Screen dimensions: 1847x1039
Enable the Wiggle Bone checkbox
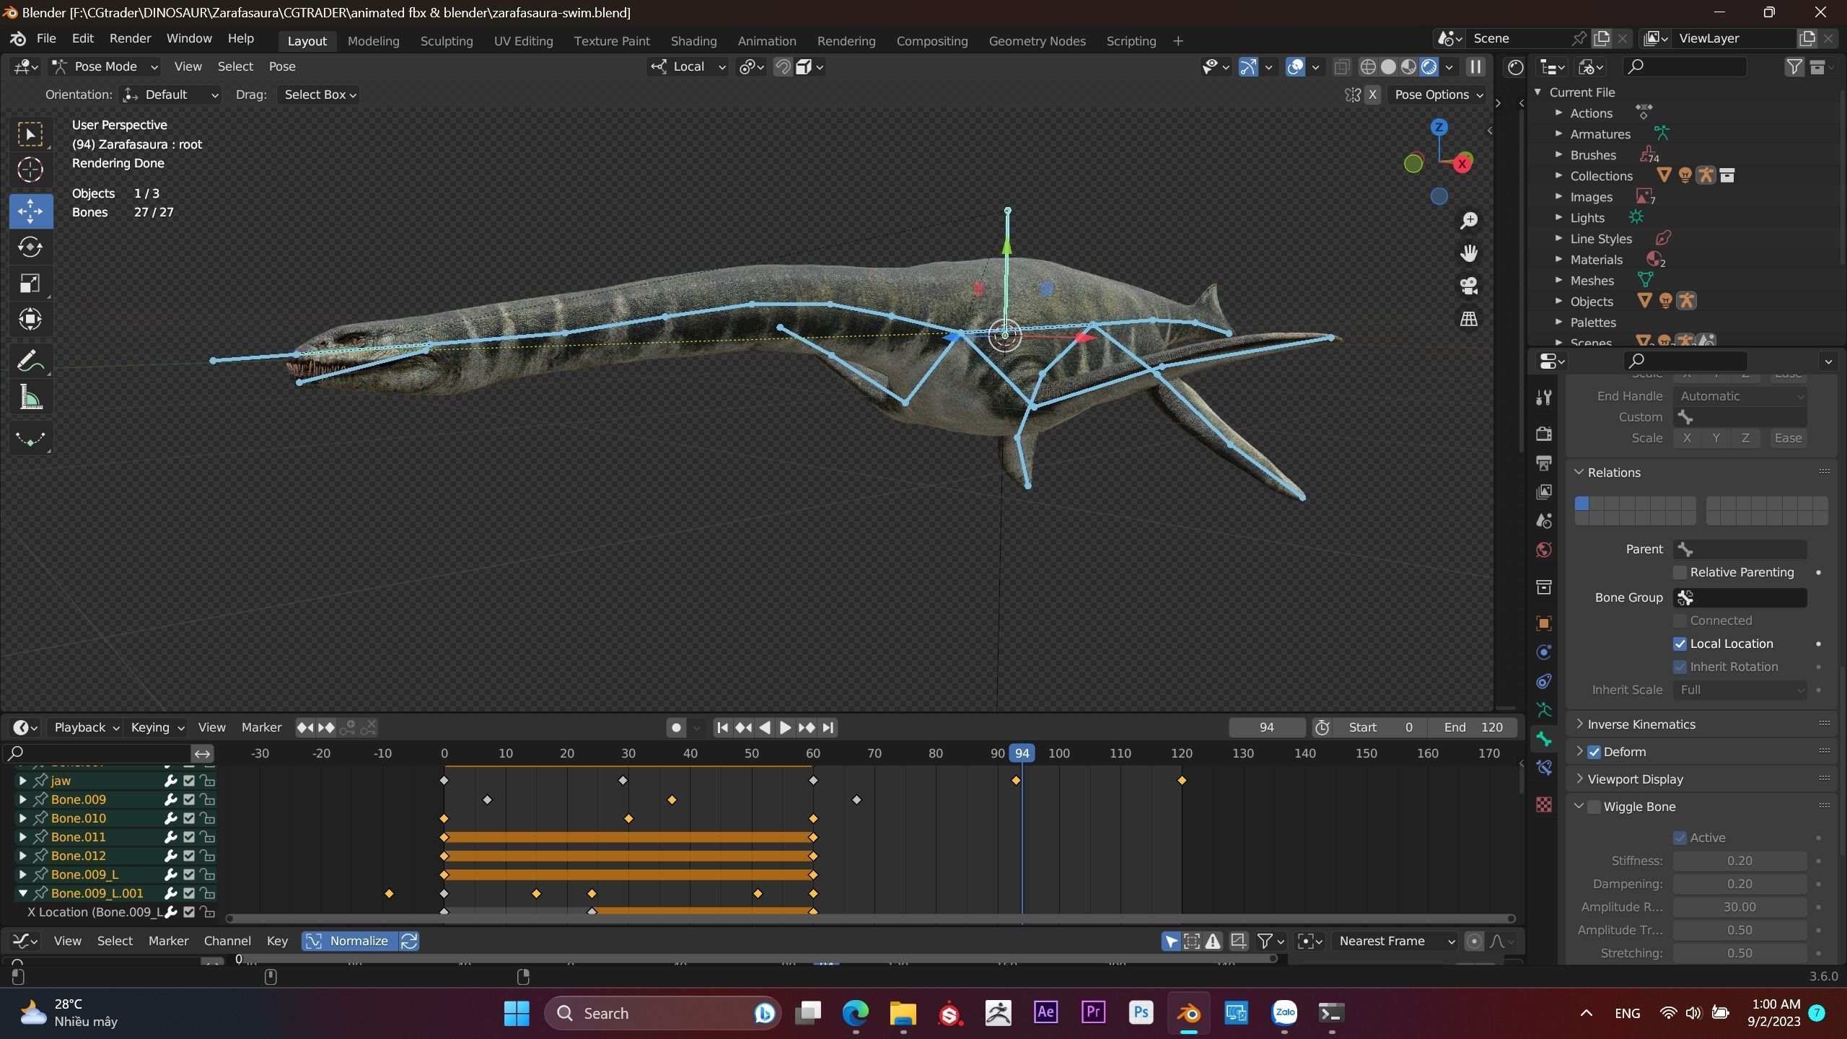click(x=1594, y=807)
